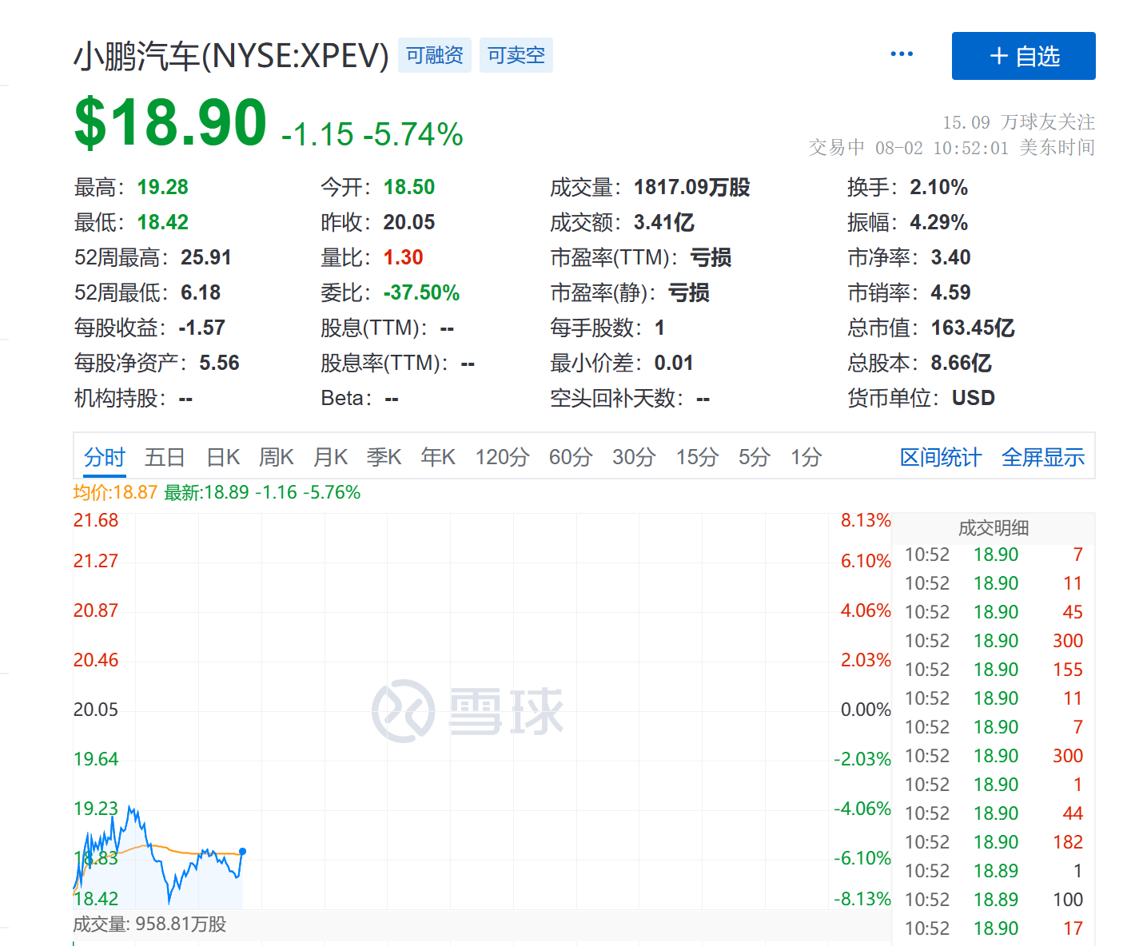Viewport: 1143px width, 946px height.
Task: Switch to the 五日 chart tab
Action: [165, 457]
